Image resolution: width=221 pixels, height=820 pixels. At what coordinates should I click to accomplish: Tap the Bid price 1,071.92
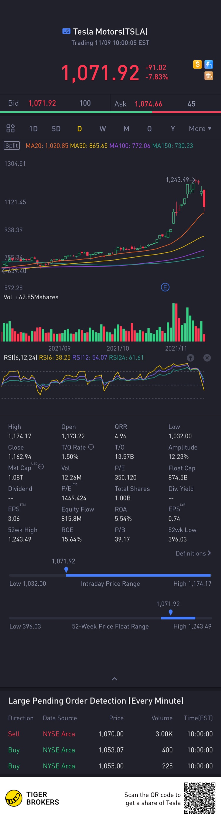[42, 103]
